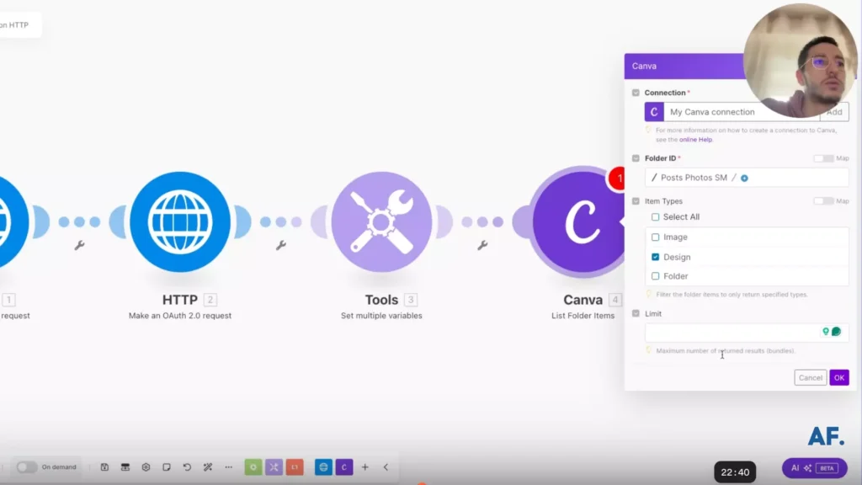Click the Canva panel title bar
Viewport: 862px width, 485px height.
[x=684, y=66]
